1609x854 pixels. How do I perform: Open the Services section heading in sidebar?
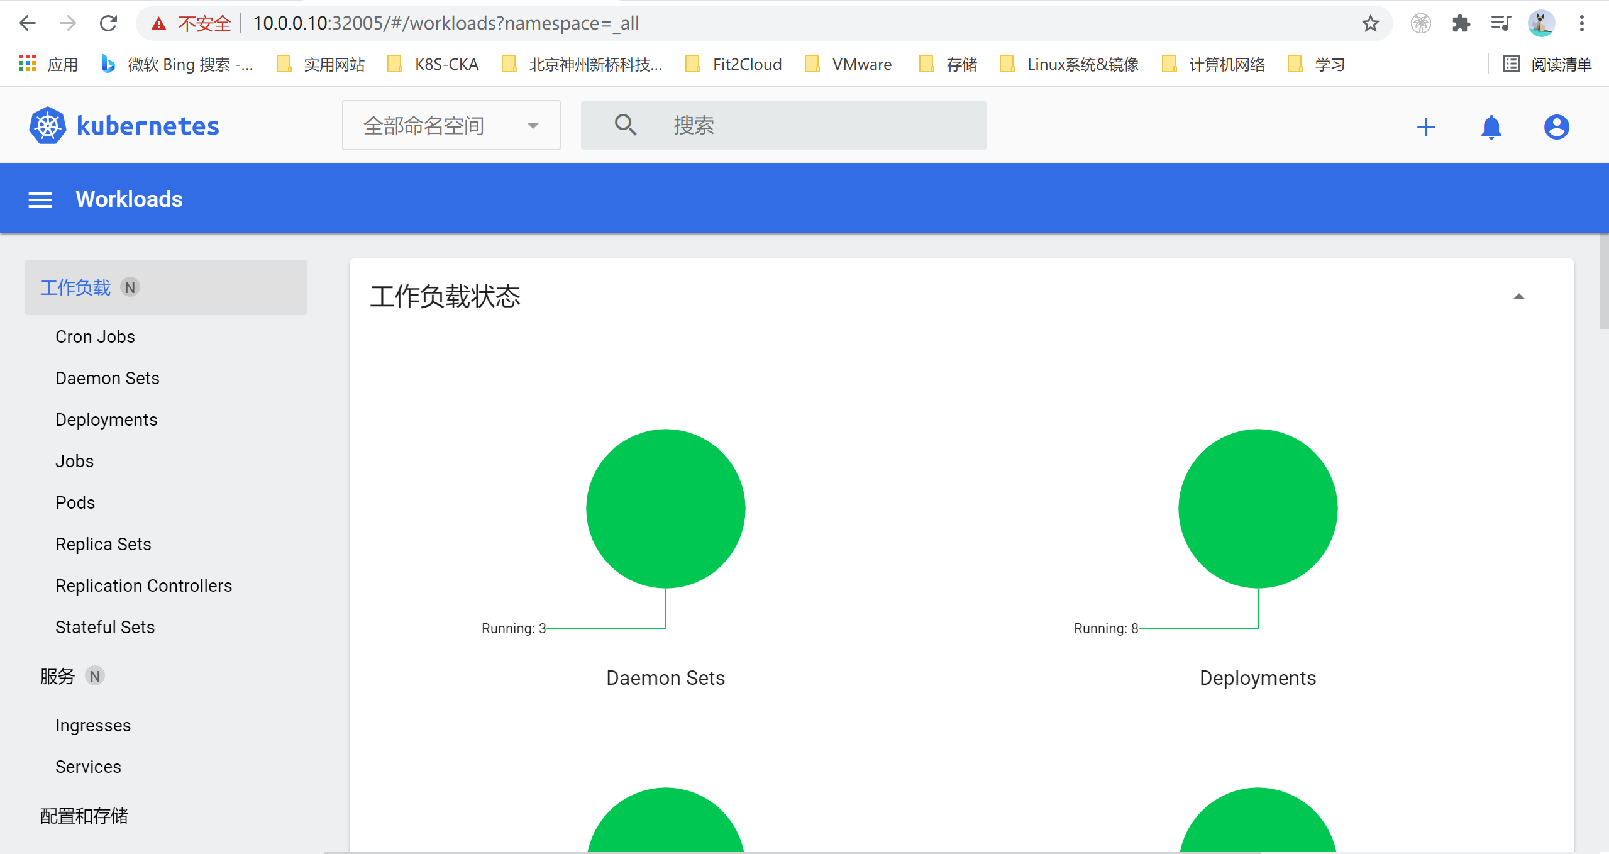click(57, 676)
